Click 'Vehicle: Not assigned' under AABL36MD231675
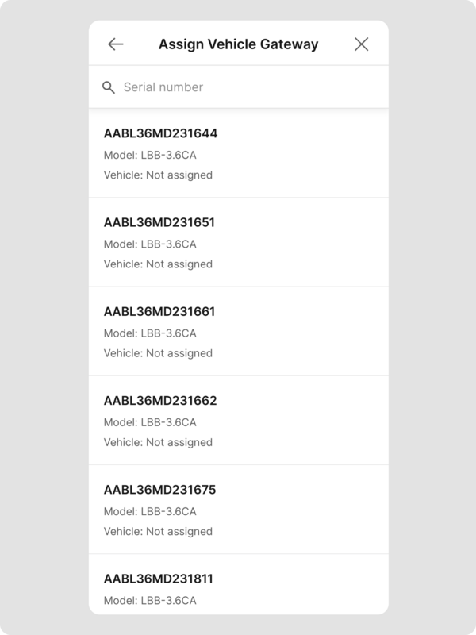476x635 pixels. point(158,531)
